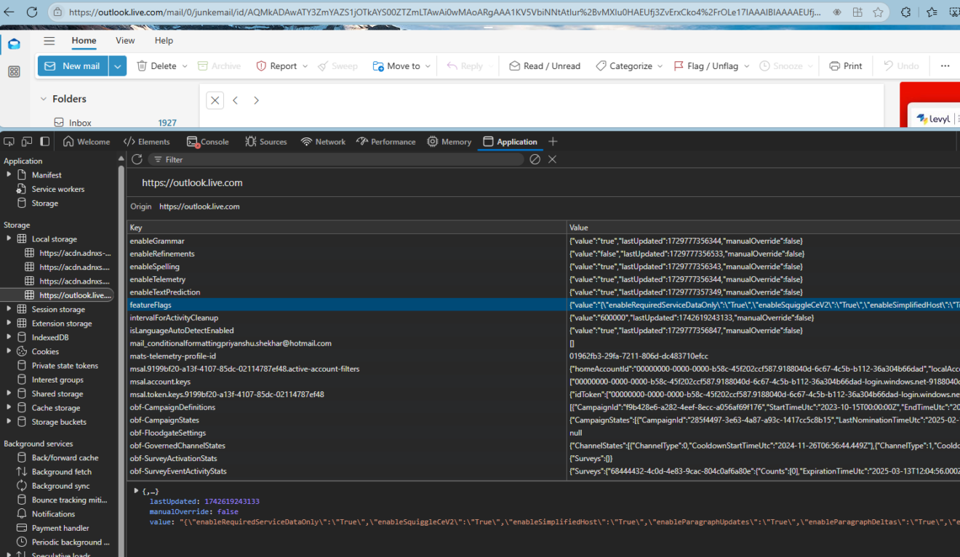Open the View ribbon tab

tap(125, 41)
